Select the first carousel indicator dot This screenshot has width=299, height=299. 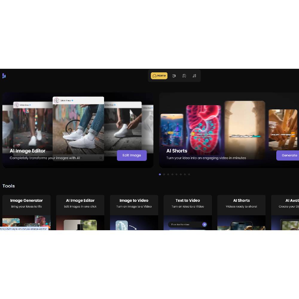pos(160,174)
